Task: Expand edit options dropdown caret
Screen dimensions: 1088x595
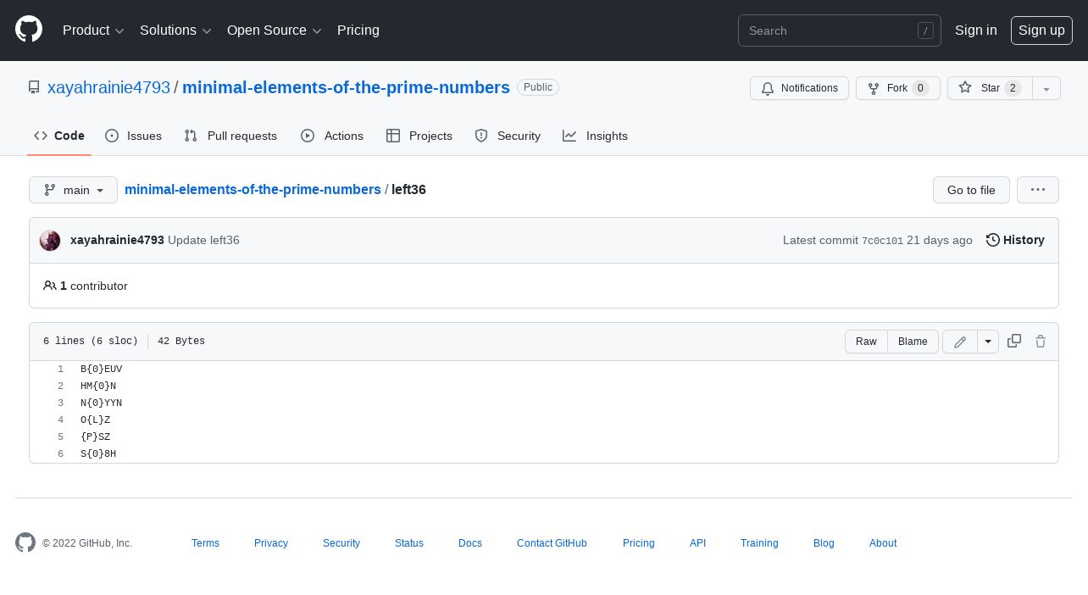Action: click(988, 342)
